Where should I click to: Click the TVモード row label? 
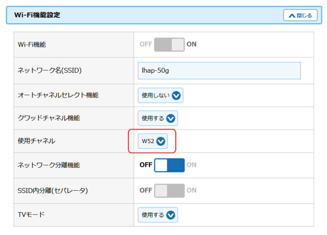click(x=31, y=215)
